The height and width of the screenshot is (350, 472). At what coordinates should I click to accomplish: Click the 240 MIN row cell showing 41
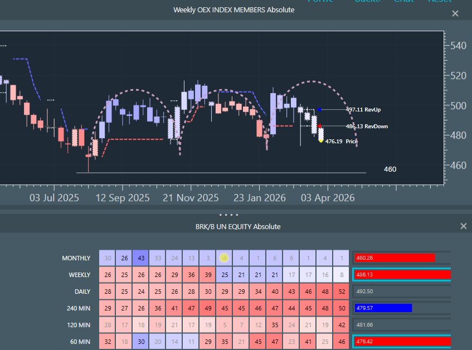pos(174,308)
